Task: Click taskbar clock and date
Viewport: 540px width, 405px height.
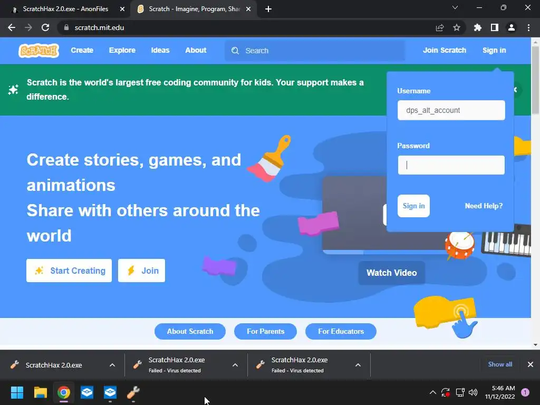Action: coord(500,392)
